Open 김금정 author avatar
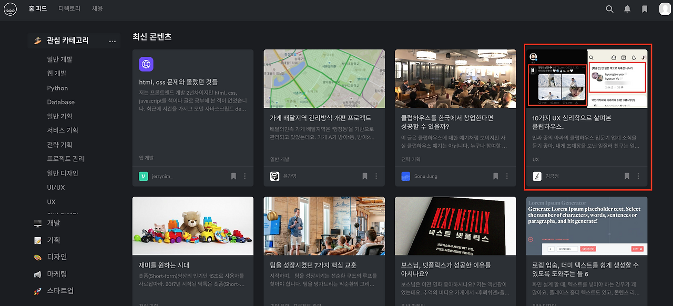This screenshot has height=306, width=673. (x=537, y=177)
